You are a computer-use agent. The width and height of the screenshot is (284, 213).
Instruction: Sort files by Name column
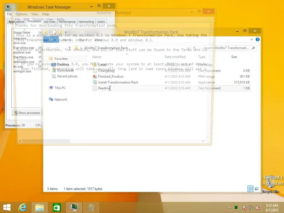pos(97,57)
